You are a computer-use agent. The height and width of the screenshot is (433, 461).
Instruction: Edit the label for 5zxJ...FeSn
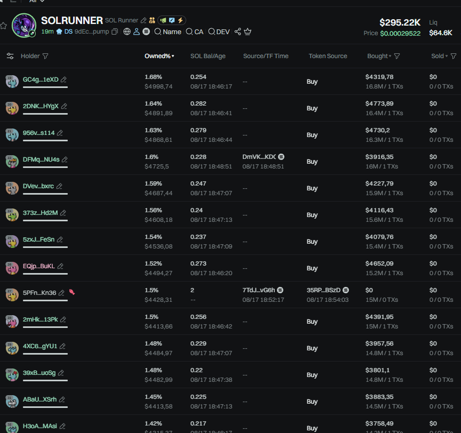tap(60, 240)
